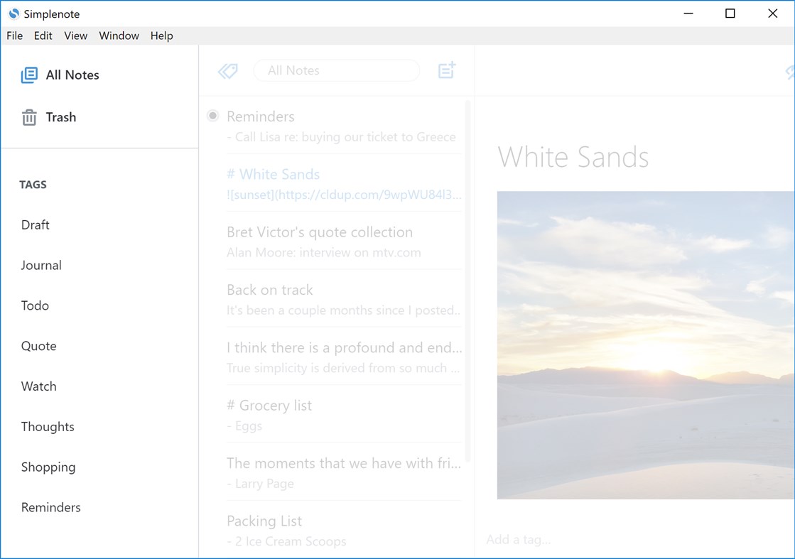Open the Window menu

(x=119, y=36)
